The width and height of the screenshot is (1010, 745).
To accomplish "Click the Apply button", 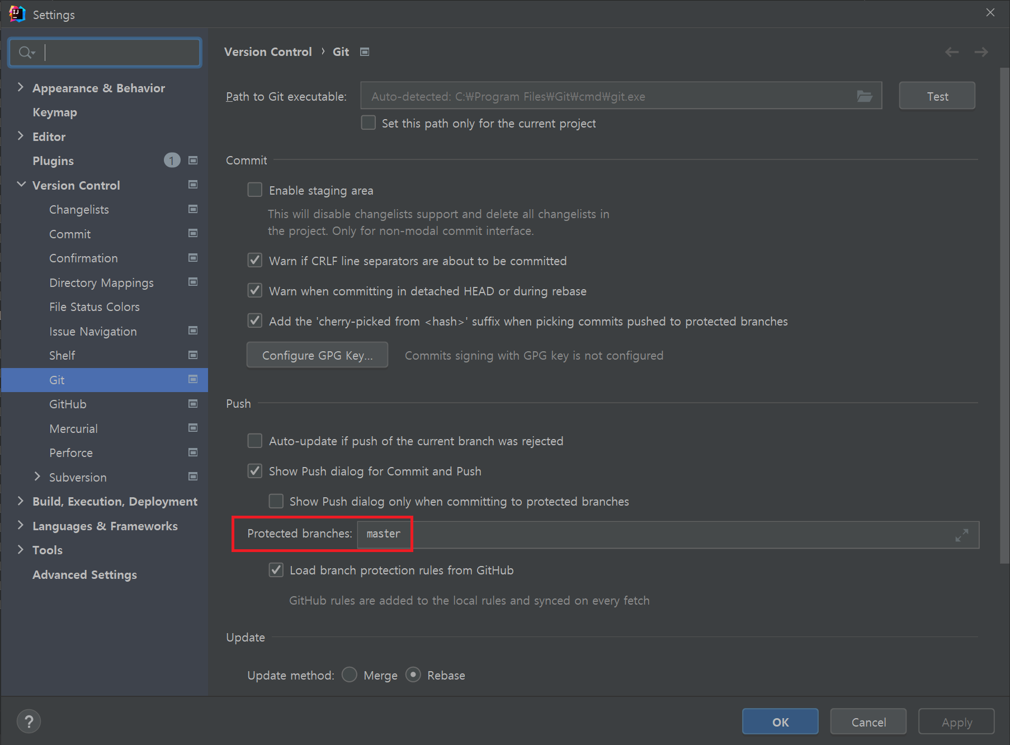I will (956, 722).
